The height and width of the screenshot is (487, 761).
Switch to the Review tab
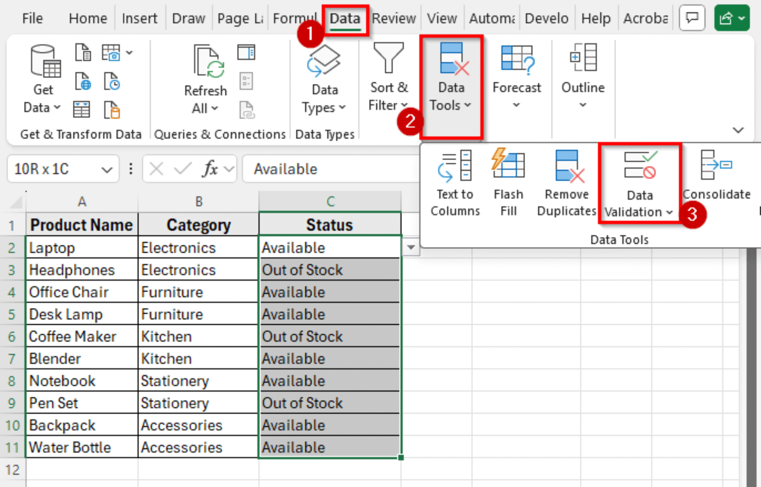point(394,18)
